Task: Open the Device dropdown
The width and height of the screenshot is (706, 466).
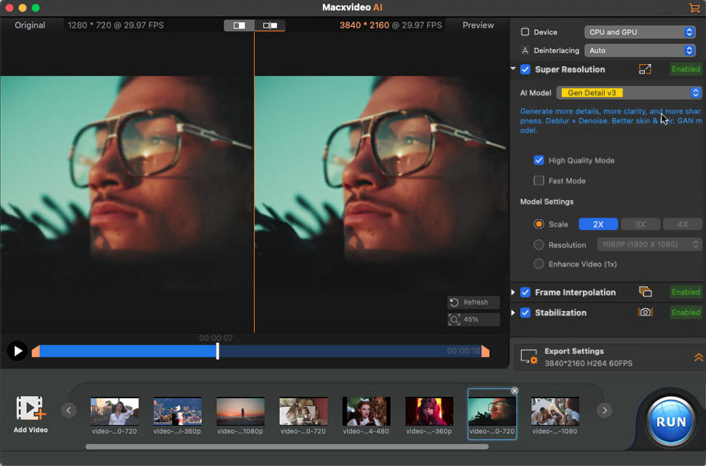Action: coord(640,32)
